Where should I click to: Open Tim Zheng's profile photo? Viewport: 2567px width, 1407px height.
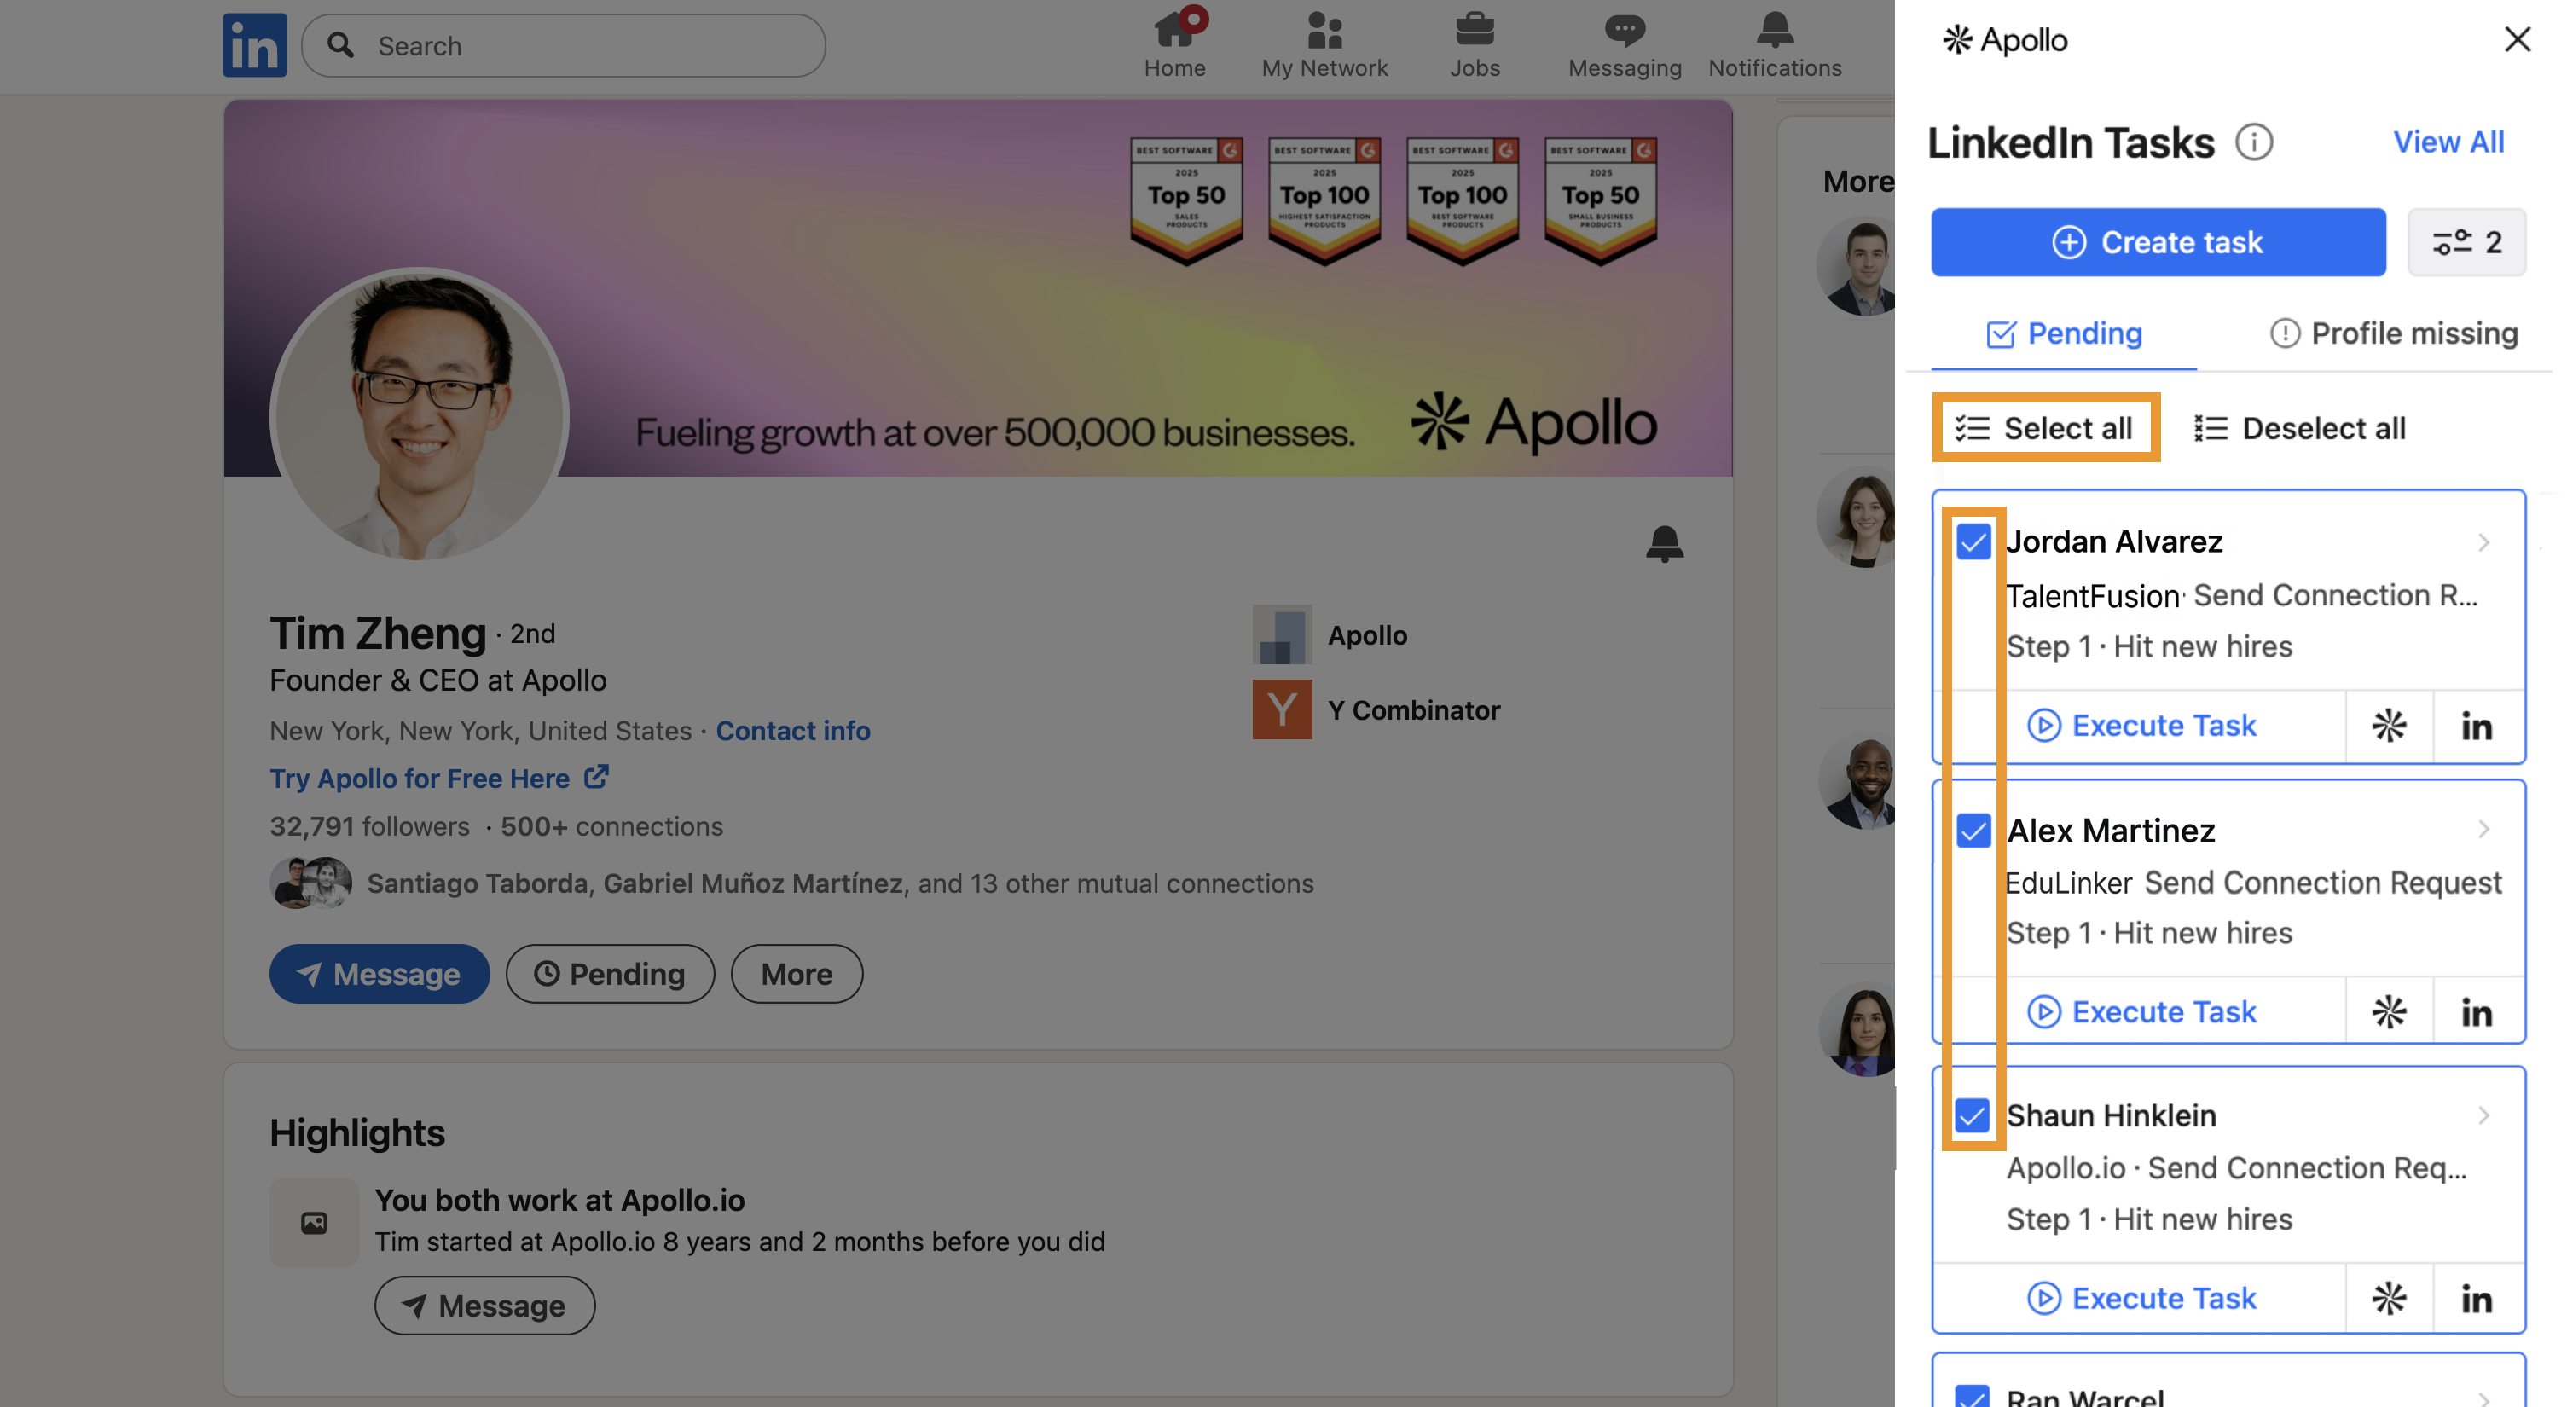tap(420, 415)
